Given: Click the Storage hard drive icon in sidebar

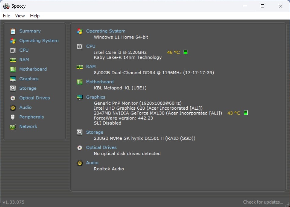Looking at the screenshot, I should 13,88.
